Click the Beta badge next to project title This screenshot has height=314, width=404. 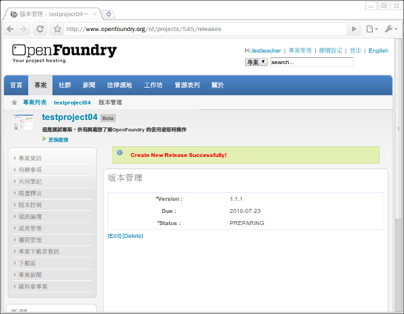point(108,118)
